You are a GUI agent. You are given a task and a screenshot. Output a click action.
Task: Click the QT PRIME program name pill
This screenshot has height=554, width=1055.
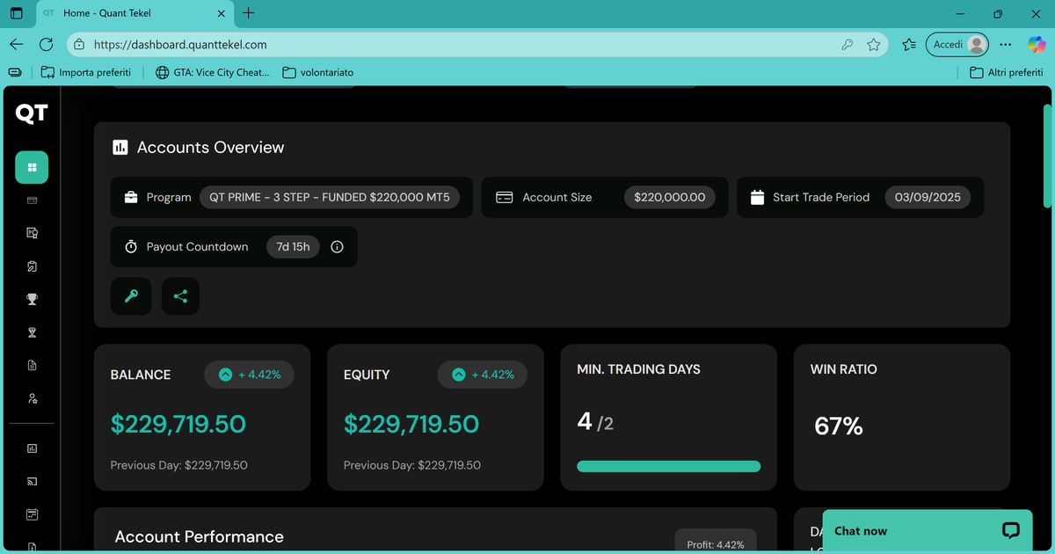click(x=330, y=197)
